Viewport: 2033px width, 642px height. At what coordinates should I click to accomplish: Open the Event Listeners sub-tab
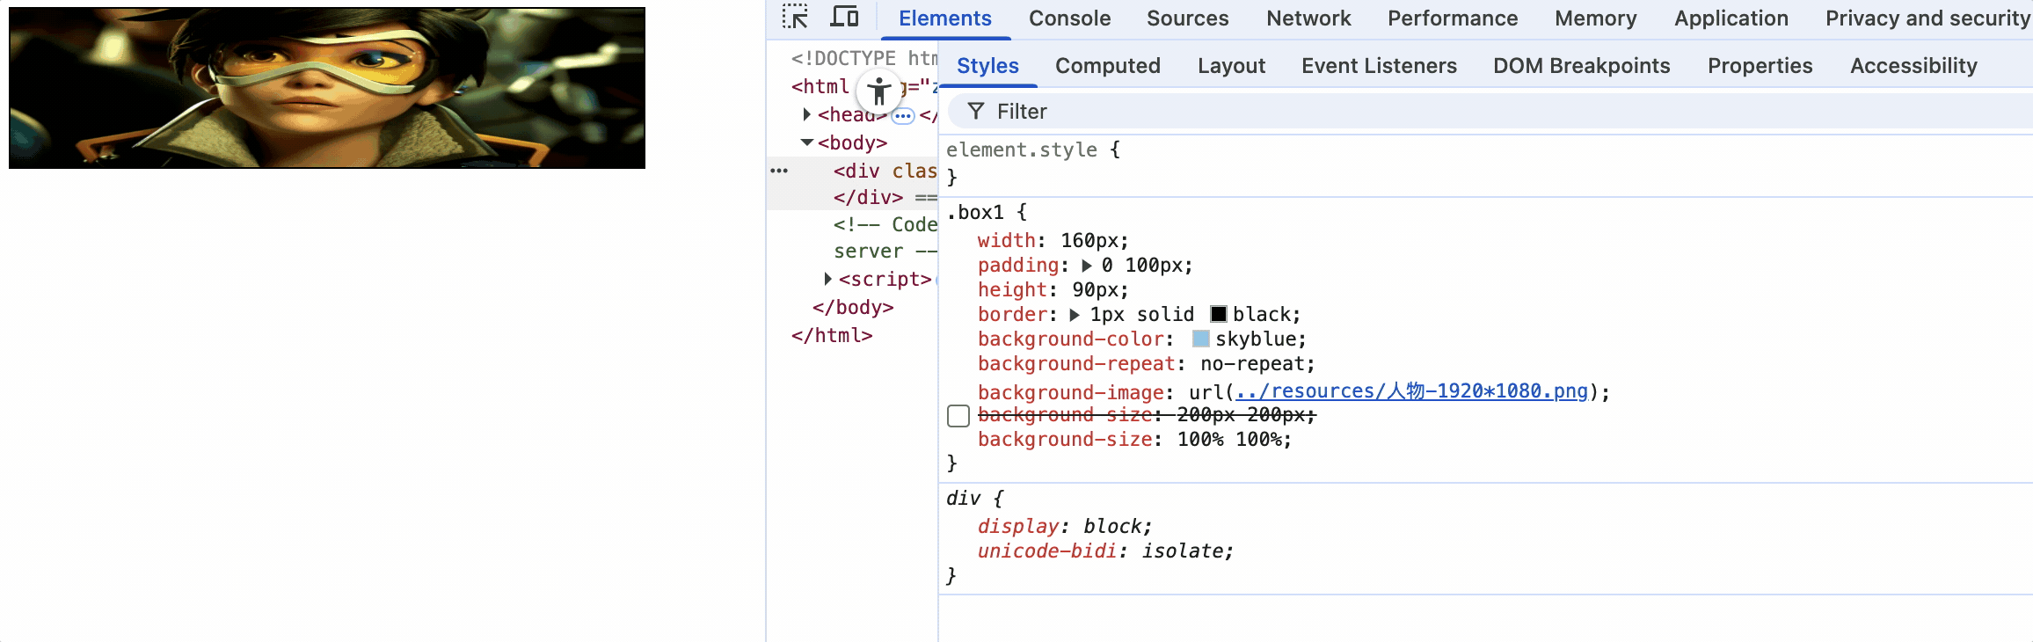(x=1379, y=66)
